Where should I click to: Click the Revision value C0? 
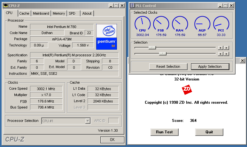point(110,67)
